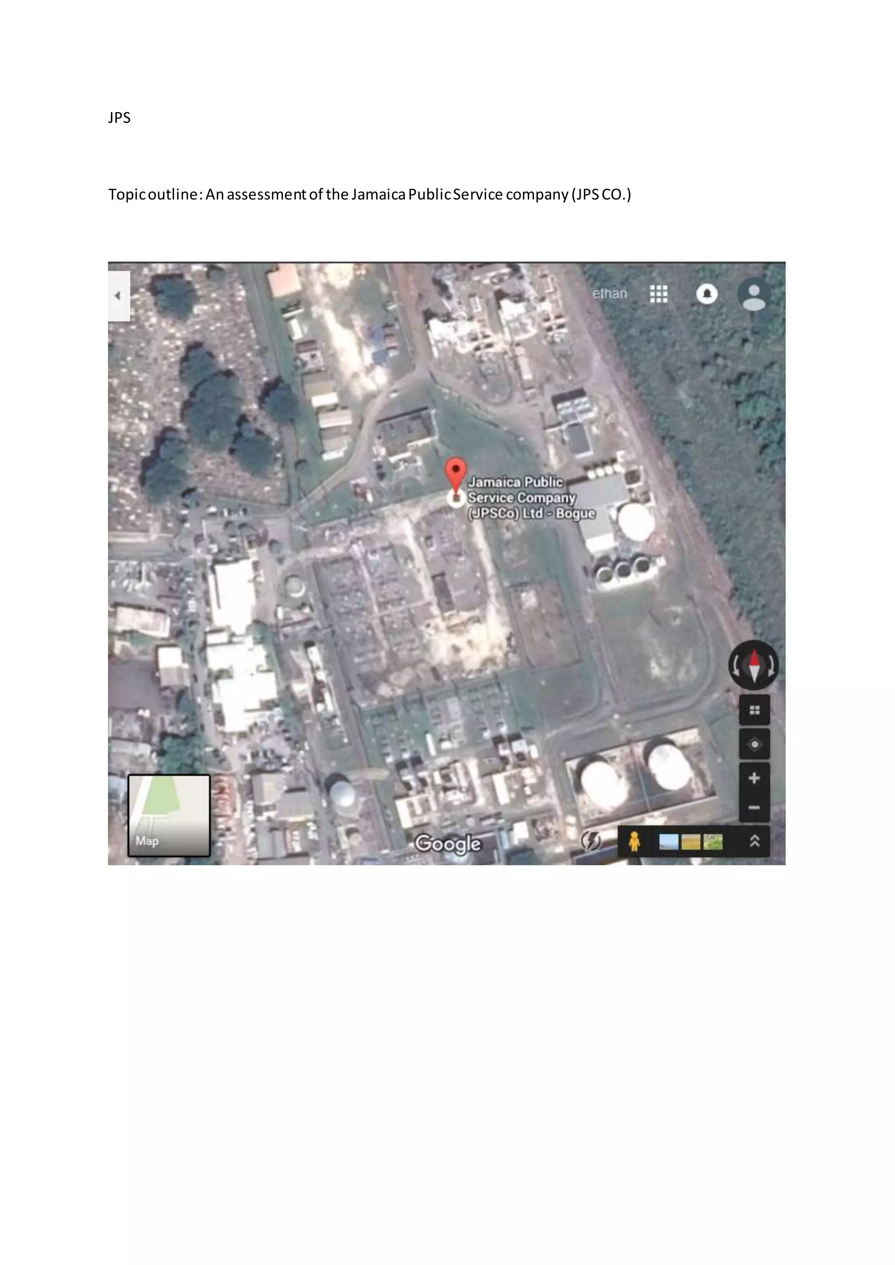Show your current location
The height and width of the screenshot is (1265, 895).
tap(754, 744)
